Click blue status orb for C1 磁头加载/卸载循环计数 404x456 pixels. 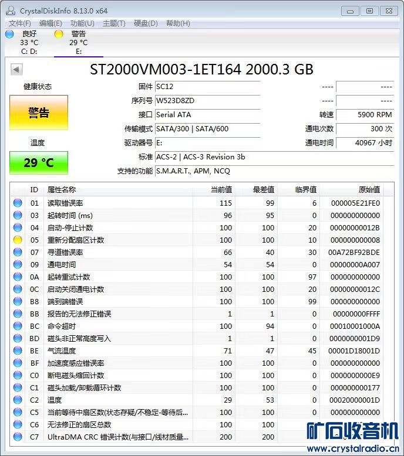(18, 387)
